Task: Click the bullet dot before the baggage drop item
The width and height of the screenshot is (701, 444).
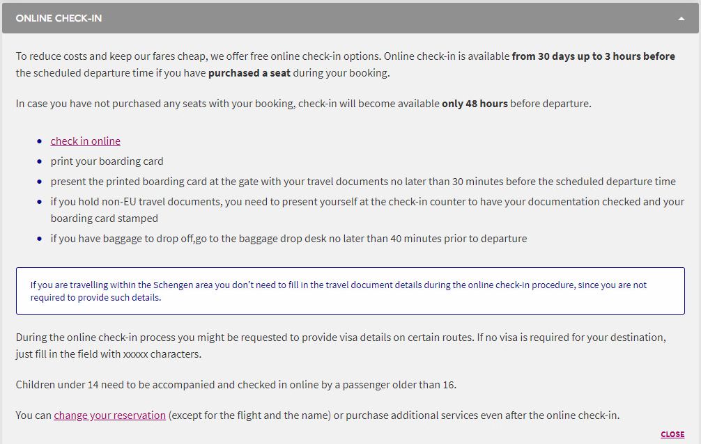Action: pos(39,239)
